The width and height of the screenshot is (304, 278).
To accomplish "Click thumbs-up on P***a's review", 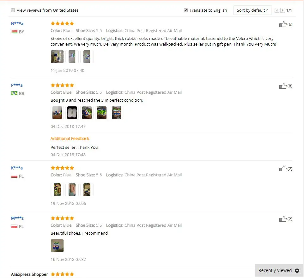I will pyautogui.click(x=283, y=86).
